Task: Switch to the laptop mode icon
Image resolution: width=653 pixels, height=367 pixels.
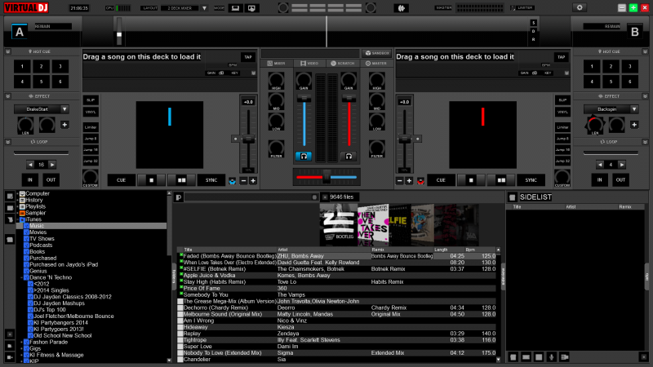Action: click(x=235, y=8)
